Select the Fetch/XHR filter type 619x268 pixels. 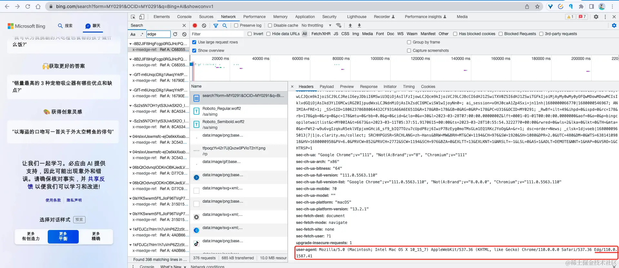(321, 34)
